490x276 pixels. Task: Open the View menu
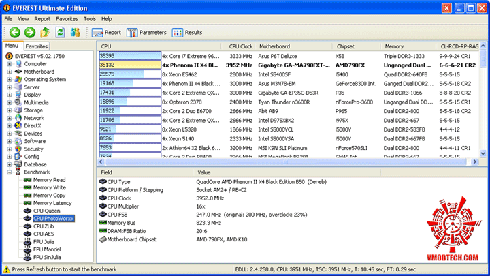[23, 19]
